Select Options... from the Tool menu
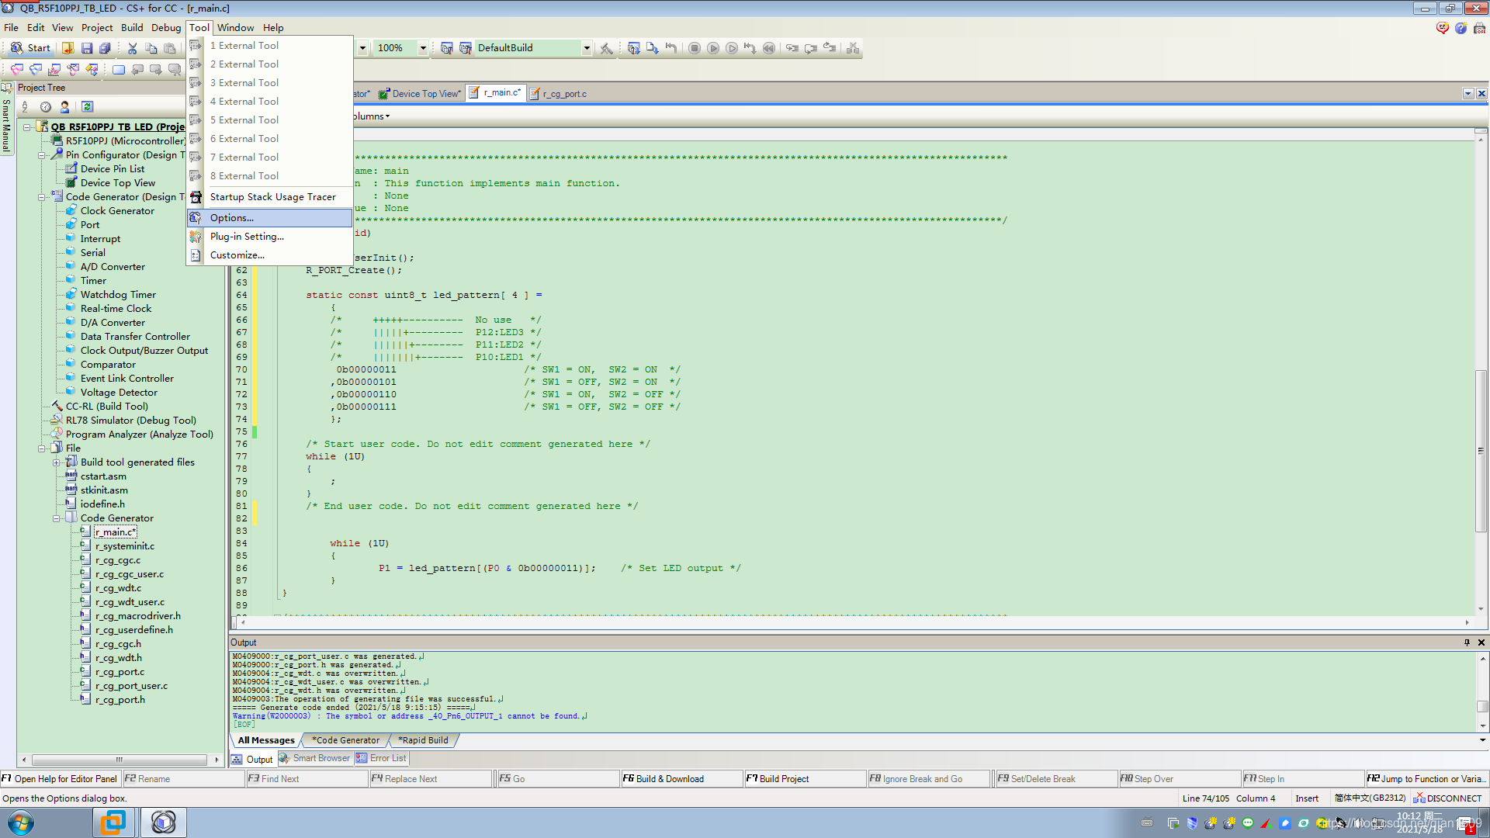 coord(230,218)
